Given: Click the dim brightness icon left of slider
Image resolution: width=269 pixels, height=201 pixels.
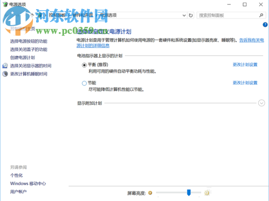Looking at the screenshot, I should (x=150, y=193).
